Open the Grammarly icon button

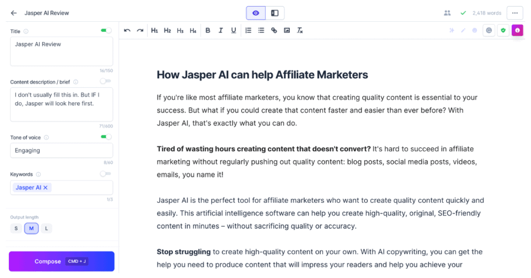pos(489,31)
